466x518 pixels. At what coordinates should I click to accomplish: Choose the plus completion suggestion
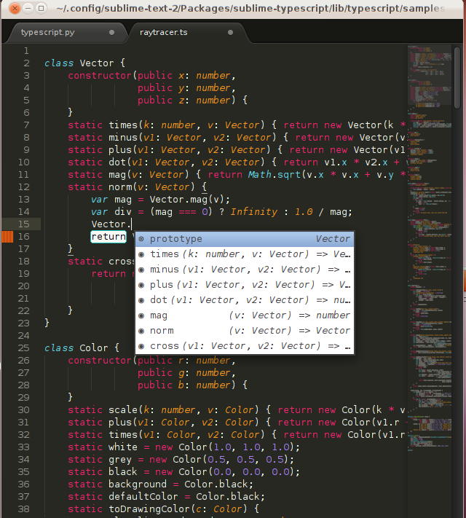point(245,285)
